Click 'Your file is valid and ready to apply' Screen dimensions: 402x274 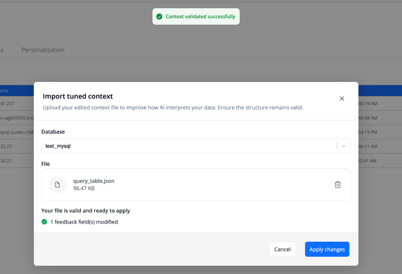(85, 211)
